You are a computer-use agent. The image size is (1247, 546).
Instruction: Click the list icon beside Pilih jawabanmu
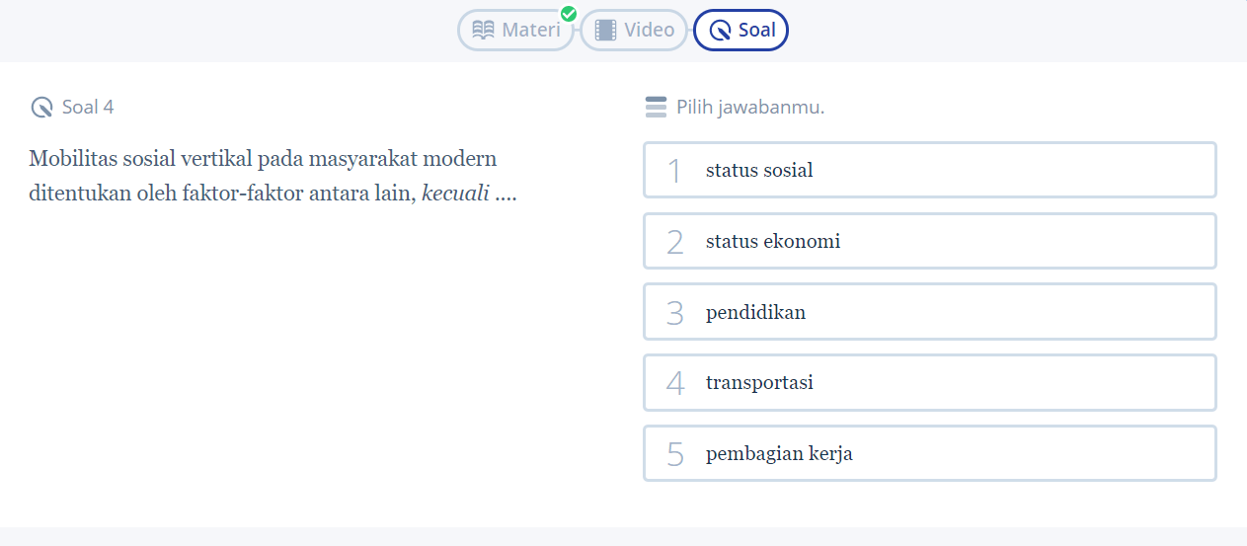[656, 108]
